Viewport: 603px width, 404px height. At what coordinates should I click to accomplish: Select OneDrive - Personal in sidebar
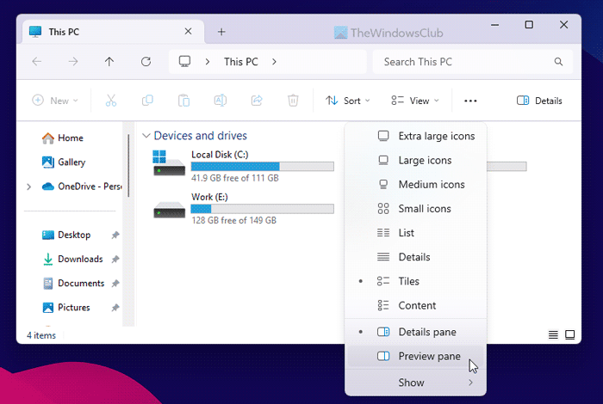point(82,187)
